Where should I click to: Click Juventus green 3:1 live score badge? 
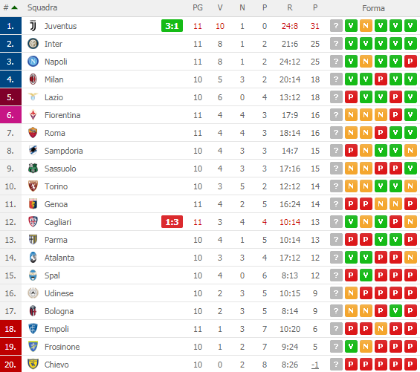coord(172,26)
